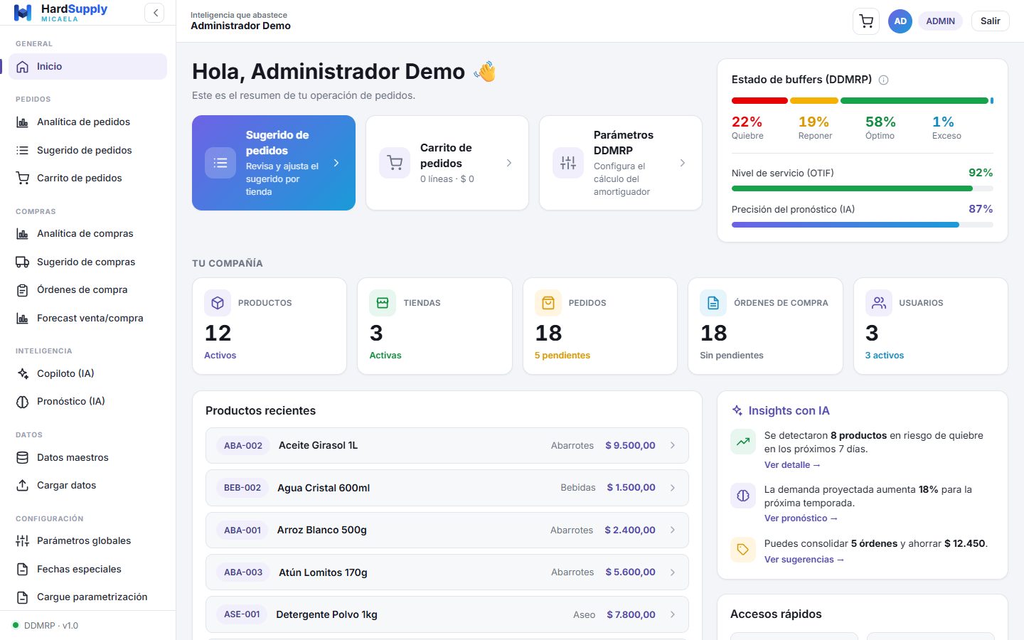Click the '3 activos' text in Usuarios card
This screenshot has height=640, width=1024.
pyautogui.click(x=885, y=356)
